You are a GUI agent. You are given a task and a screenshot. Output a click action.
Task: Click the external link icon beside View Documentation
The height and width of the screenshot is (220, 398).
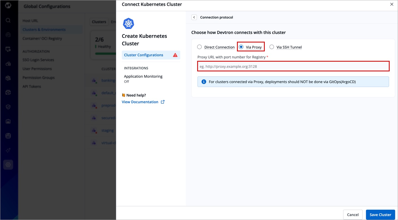point(163,102)
